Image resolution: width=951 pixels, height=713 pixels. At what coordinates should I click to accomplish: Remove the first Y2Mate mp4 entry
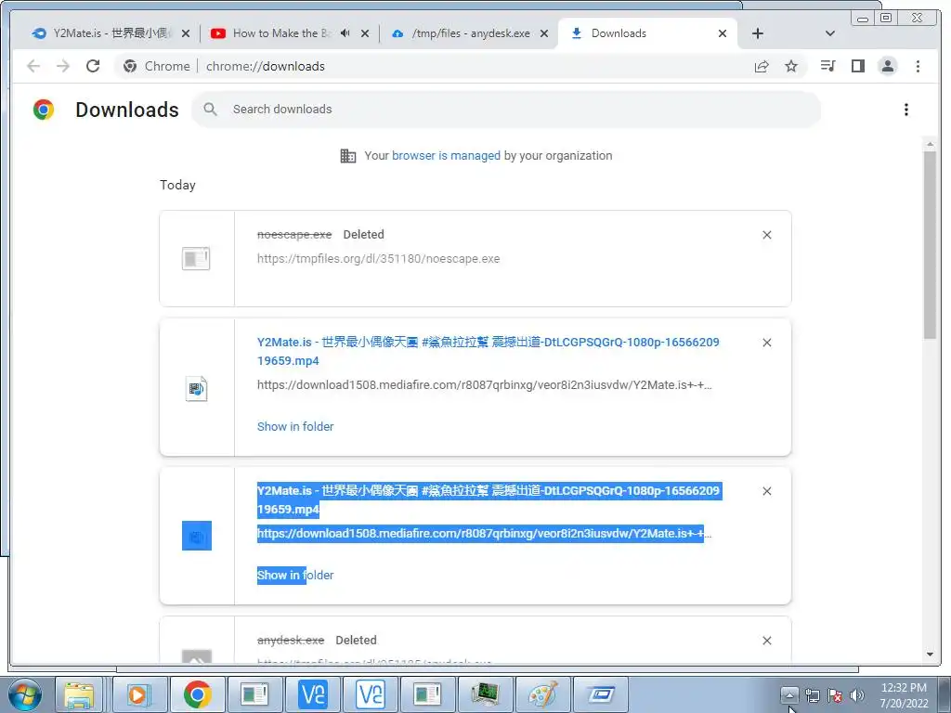(x=766, y=343)
